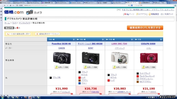Go to デジタルカメラ breadcrumb
Screen dimensions: 177x99
pyautogui.click(x=25, y=23)
